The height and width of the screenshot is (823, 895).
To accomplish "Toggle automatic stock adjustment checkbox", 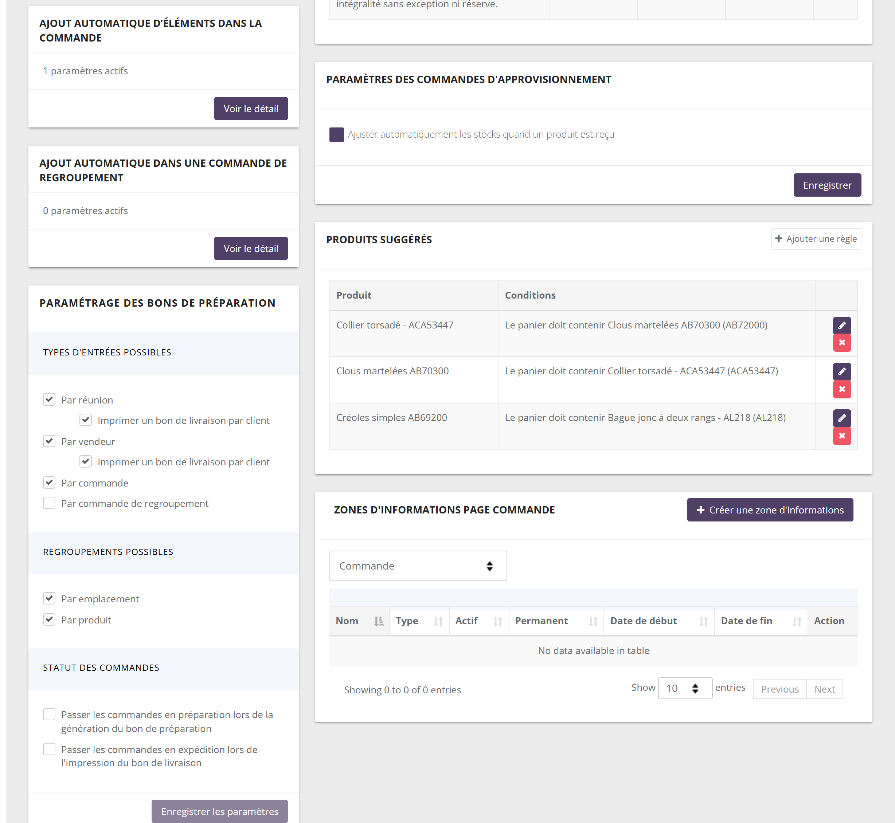I will (x=336, y=134).
